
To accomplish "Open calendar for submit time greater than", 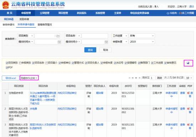I will 59,42.
